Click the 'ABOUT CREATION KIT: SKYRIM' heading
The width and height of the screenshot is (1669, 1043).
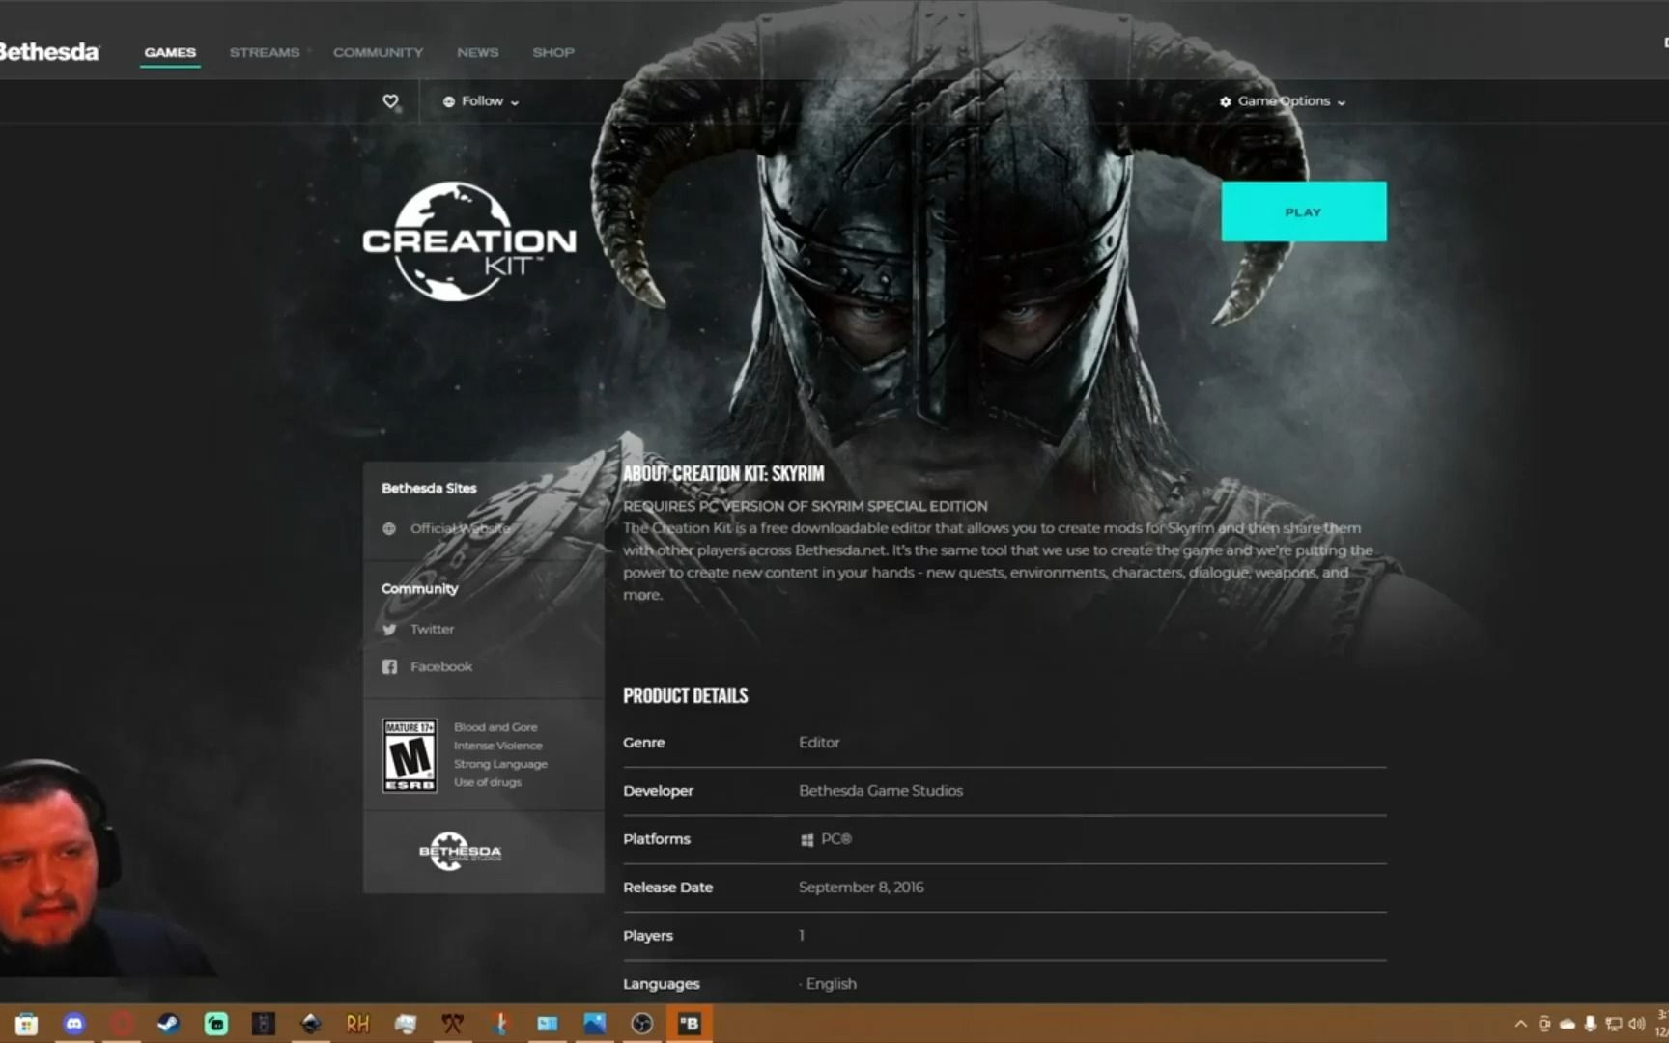[723, 473]
